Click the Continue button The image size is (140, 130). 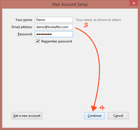click(94, 116)
